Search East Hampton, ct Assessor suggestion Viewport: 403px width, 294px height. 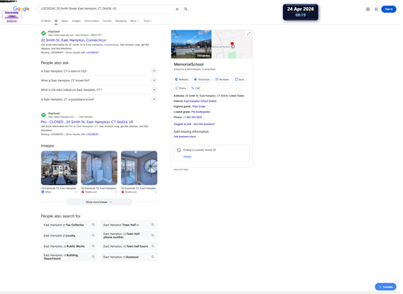click(x=129, y=257)
